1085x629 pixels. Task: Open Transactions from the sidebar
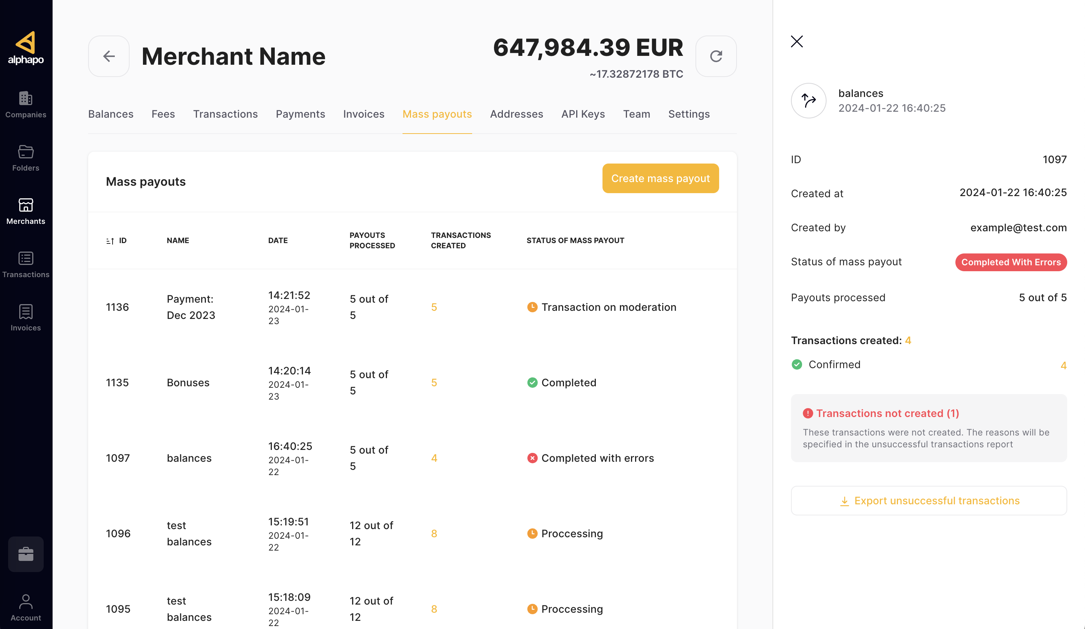click(x=26, y=263)
